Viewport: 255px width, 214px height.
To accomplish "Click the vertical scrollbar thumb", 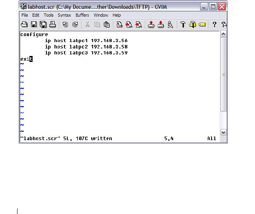I will (x=224, y=75).
